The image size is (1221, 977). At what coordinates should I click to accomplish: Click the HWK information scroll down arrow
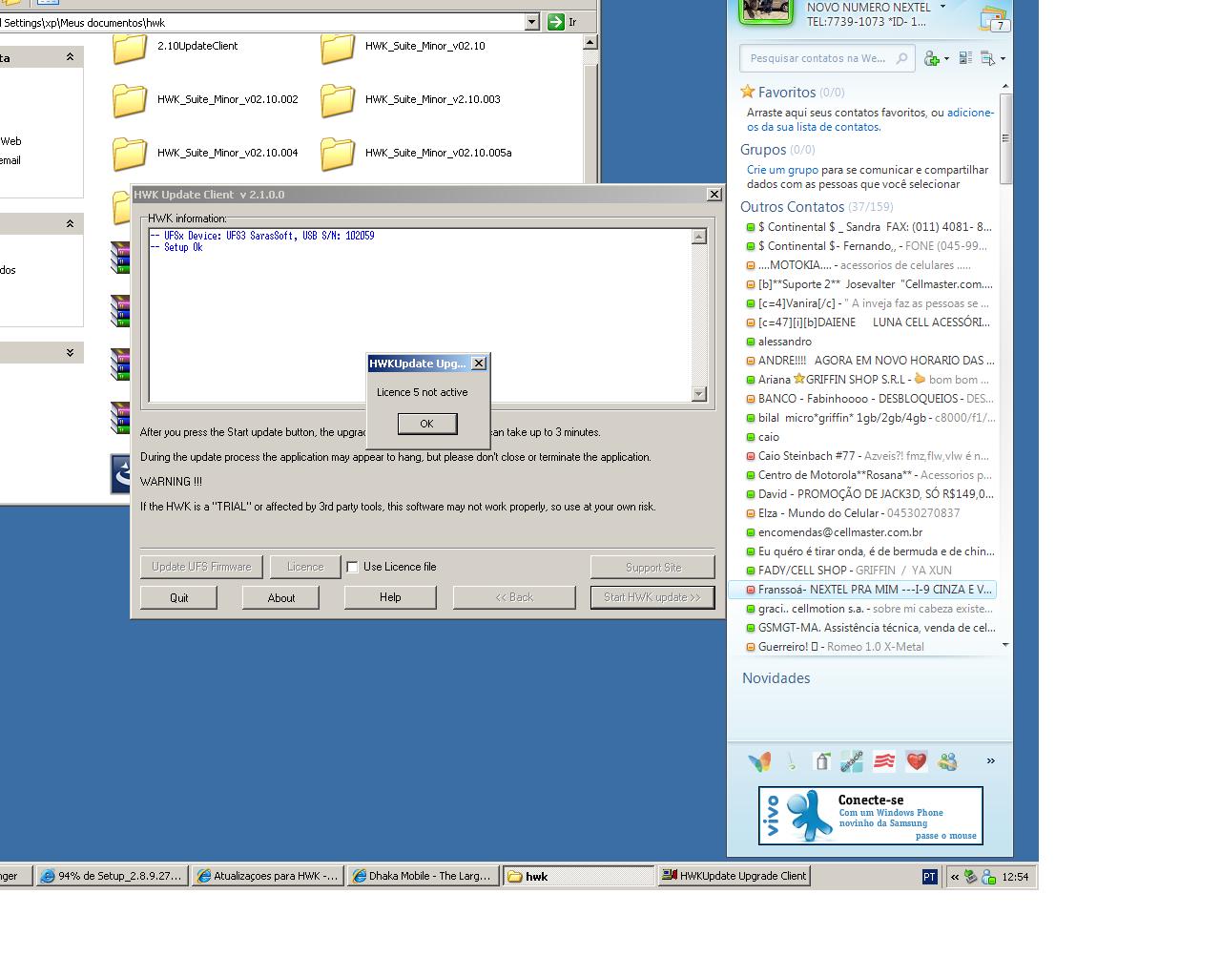pos(699,394)
